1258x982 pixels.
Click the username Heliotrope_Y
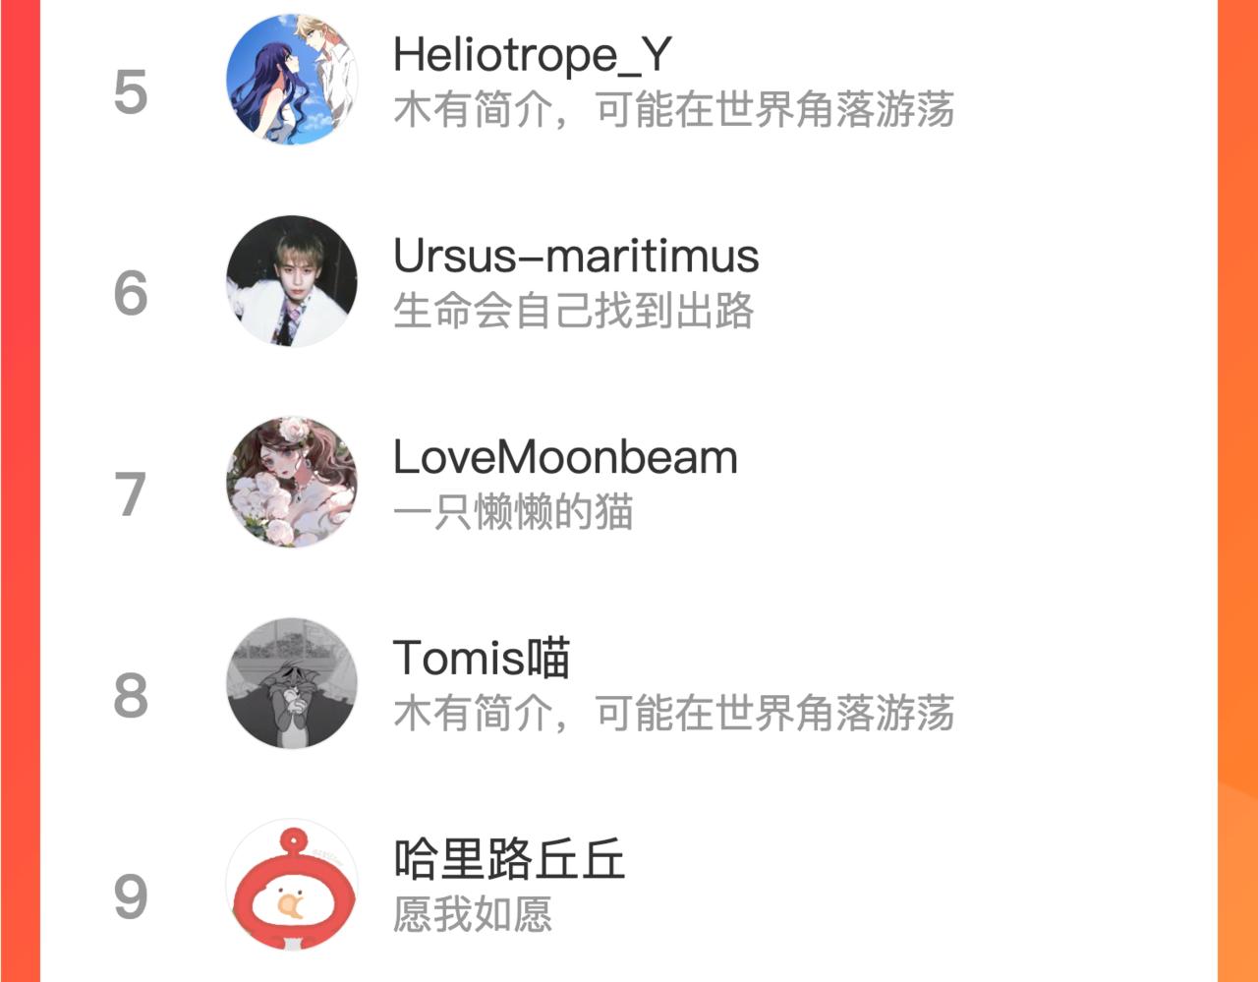533,55
